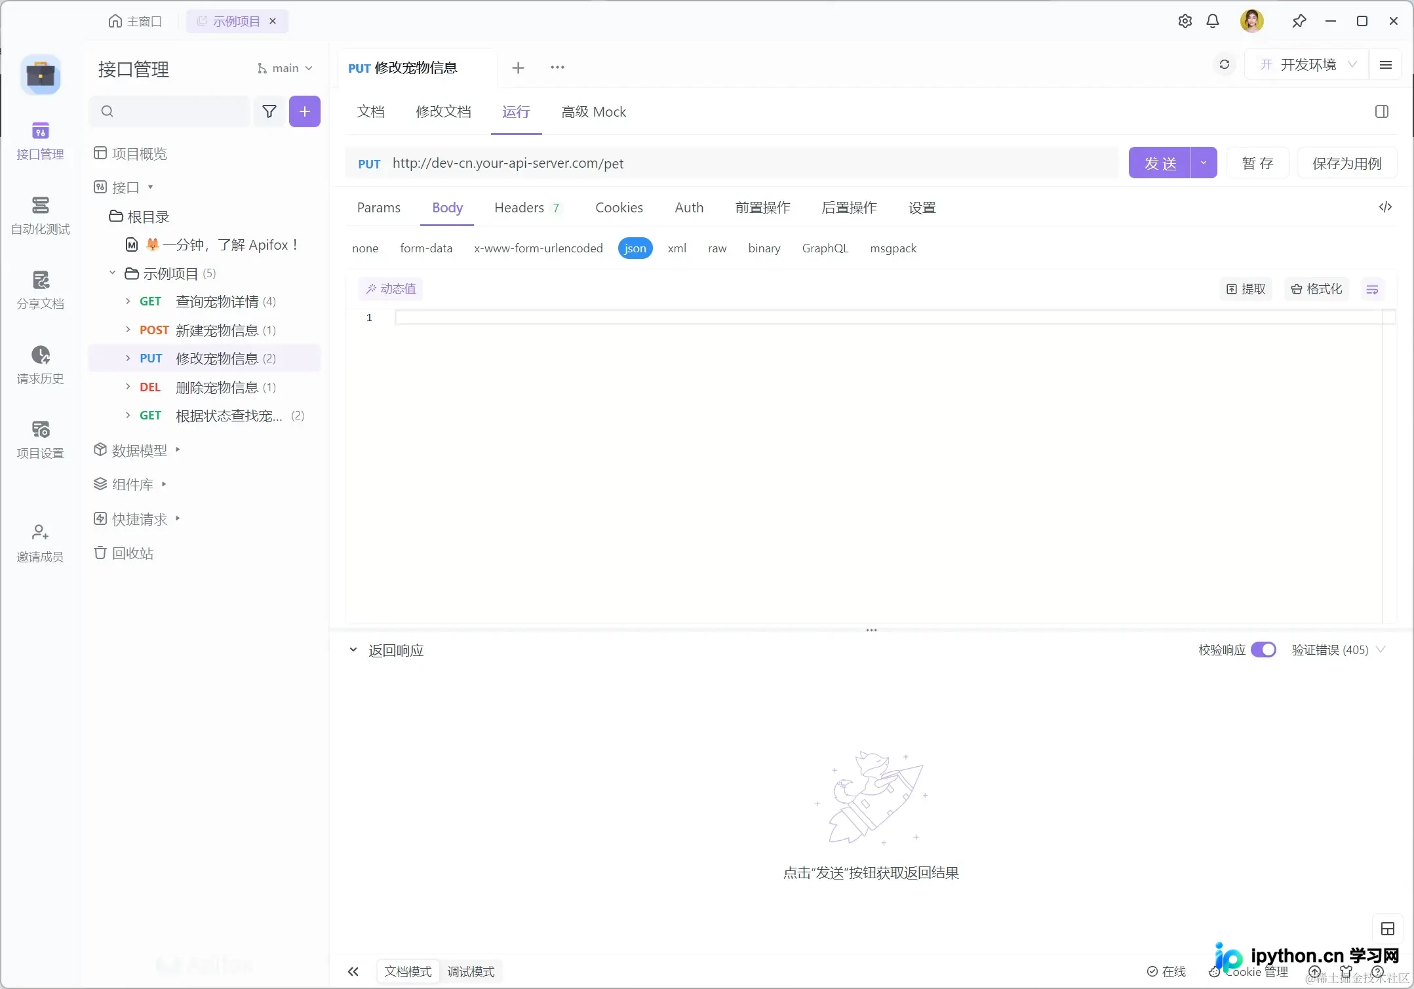1414x989 pixels.
Task: Expand the GET 查询宠物详情 item
Action: [x=128, y=301]
